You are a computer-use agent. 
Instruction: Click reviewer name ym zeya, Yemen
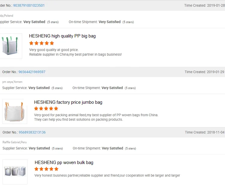tap(12, 82)
